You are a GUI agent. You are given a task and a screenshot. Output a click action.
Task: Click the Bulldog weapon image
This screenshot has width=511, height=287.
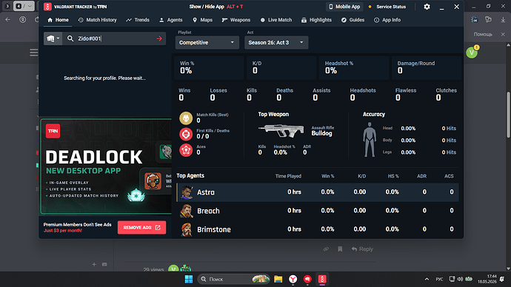coord(281,131)
